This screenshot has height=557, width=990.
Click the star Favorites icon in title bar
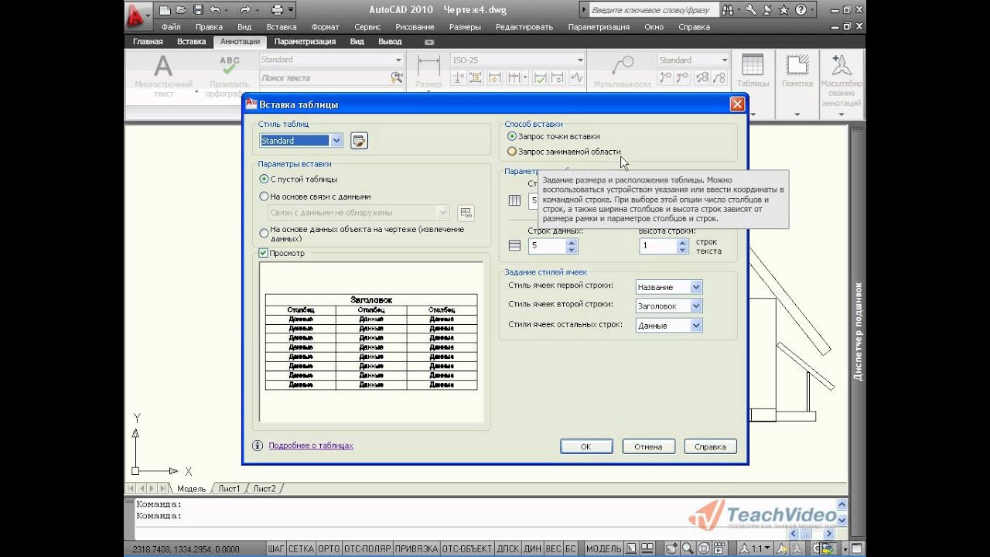click(783, 10)
